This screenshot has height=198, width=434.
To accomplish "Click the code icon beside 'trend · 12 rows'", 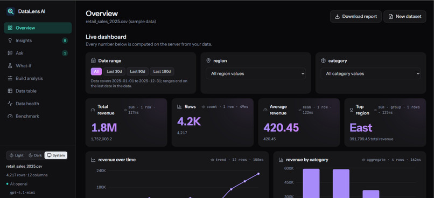I will pos(212,160).
